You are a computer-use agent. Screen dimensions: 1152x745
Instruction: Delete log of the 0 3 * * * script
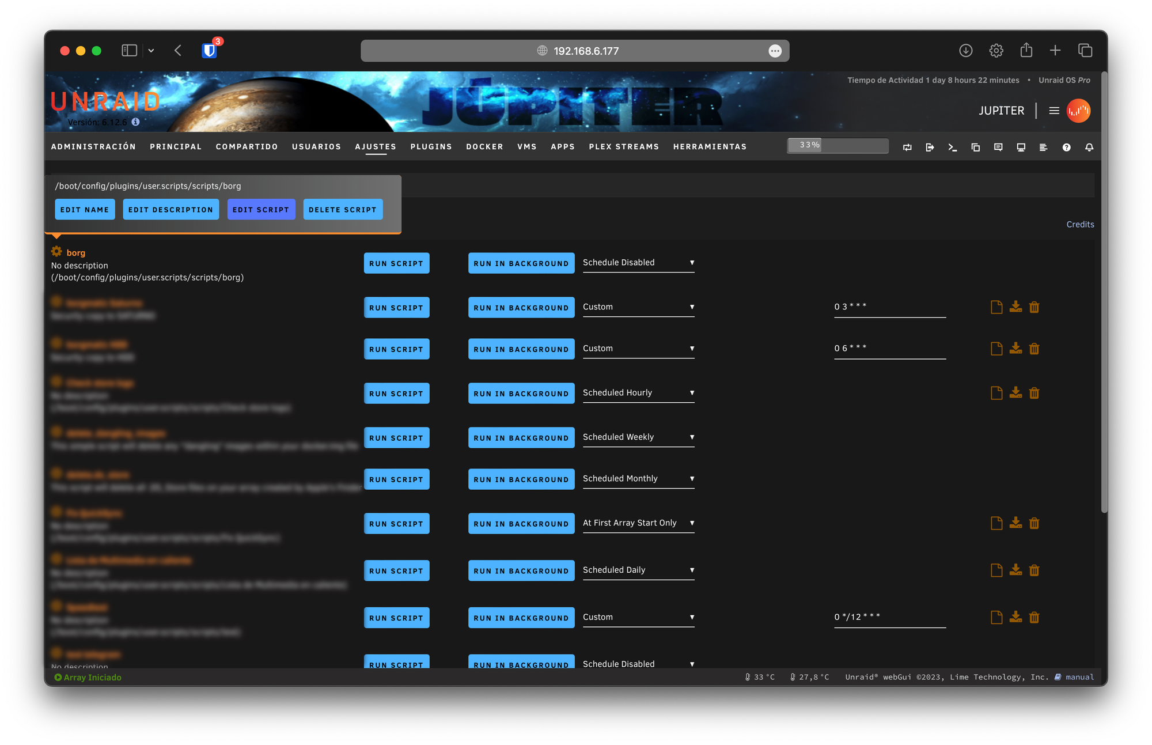click(1034, 307)
